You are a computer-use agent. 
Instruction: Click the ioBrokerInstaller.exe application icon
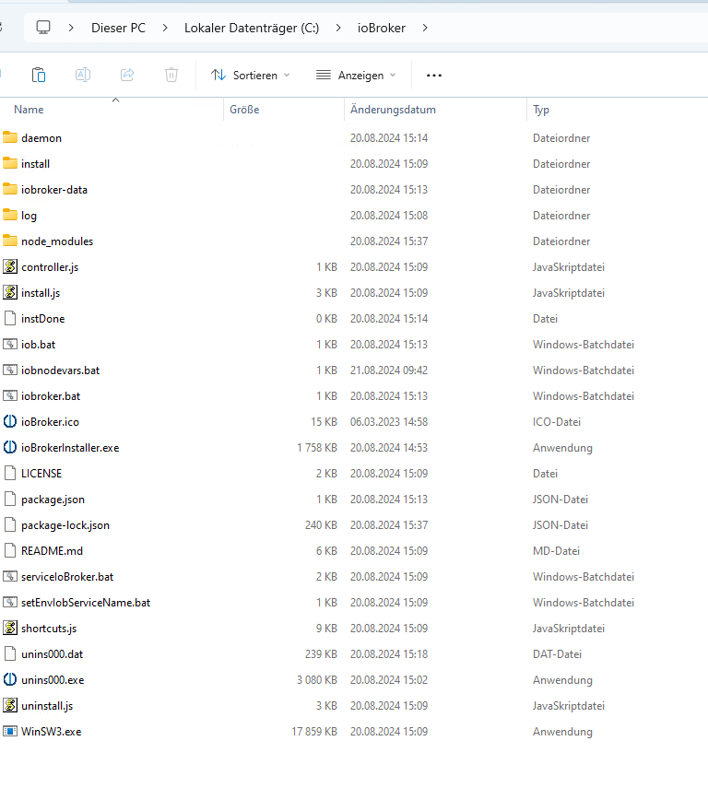point(10,447)
